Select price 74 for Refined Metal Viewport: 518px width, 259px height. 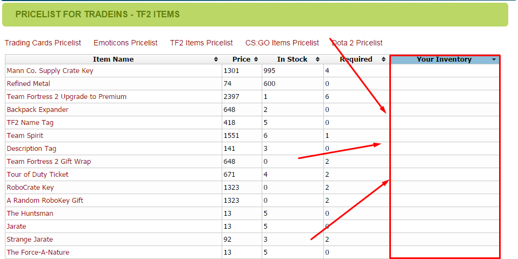click(227, 84)
